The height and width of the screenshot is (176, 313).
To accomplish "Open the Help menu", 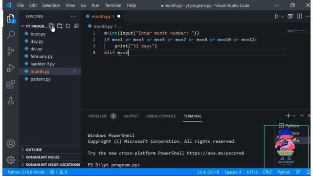I will coord(132,5).
